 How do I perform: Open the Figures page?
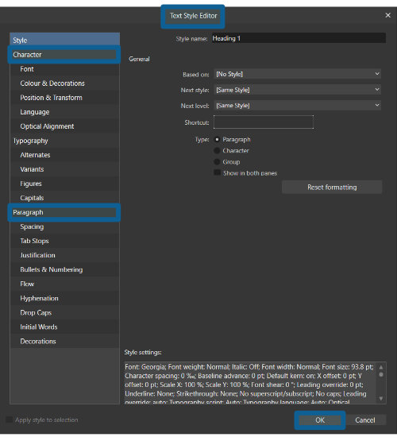click(x=64, y=184)
